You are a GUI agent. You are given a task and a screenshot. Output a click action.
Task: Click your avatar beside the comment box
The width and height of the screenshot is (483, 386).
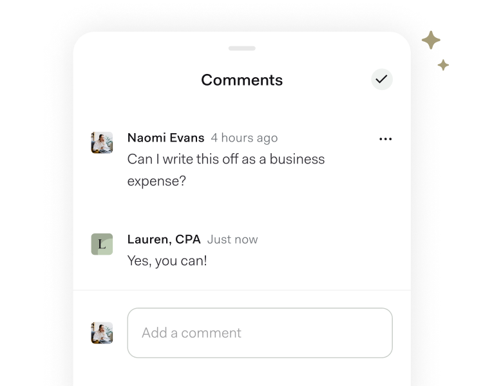102,333
